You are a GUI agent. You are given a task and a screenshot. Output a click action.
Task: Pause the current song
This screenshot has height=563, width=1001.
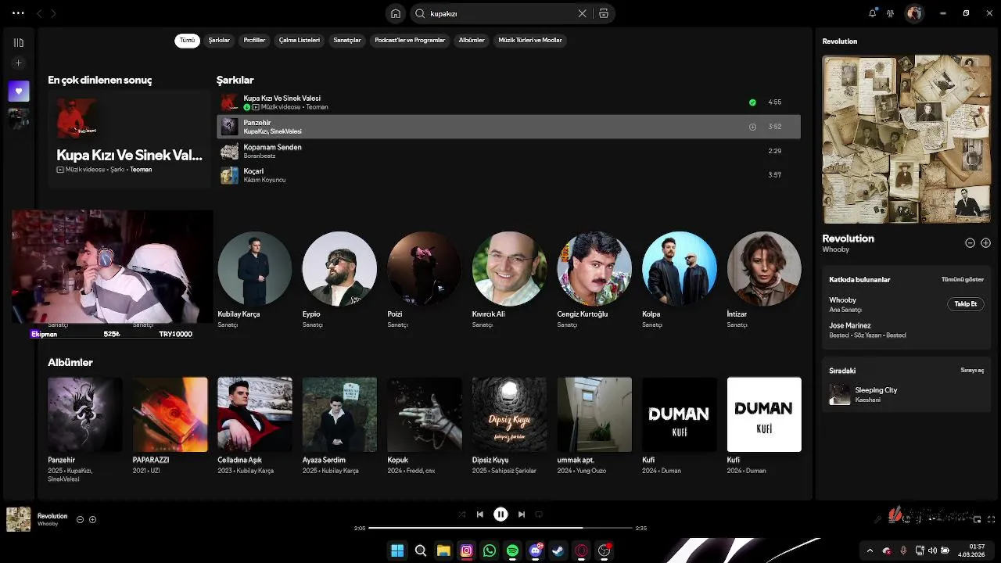coord(500,515)
